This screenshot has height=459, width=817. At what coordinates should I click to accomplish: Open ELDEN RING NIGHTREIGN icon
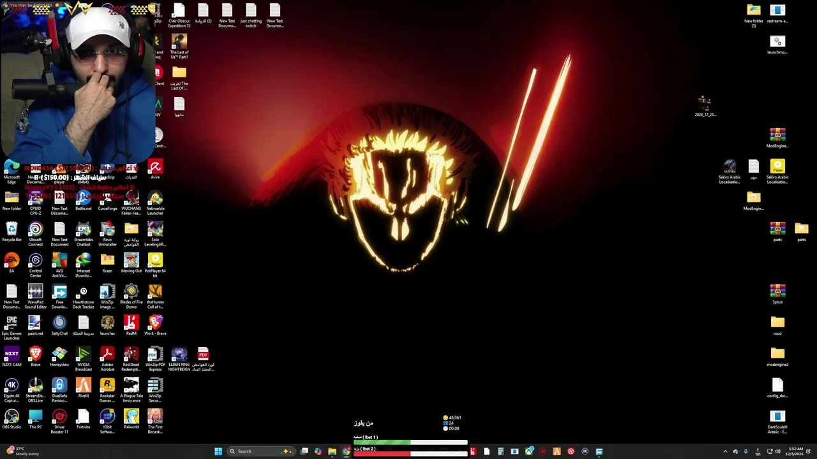(x=179, y=359)
